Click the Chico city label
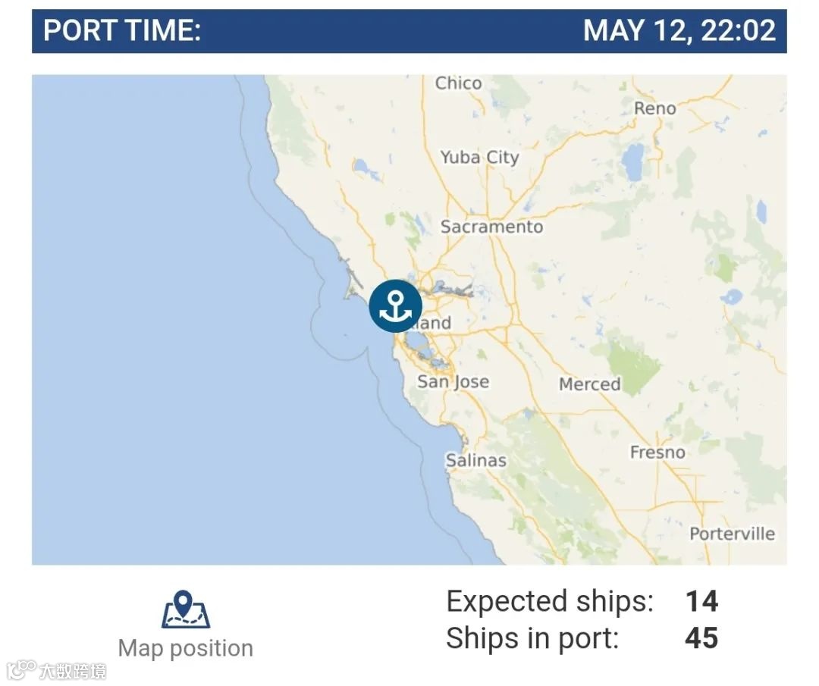The height and width of the screenshot is (686, 819). tap(458, 83)
